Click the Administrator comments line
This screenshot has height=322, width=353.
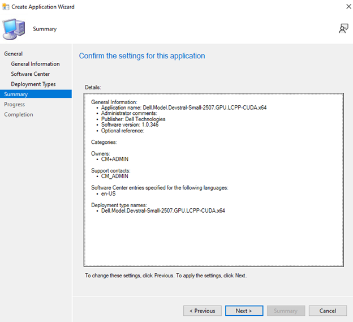point(129,113)
